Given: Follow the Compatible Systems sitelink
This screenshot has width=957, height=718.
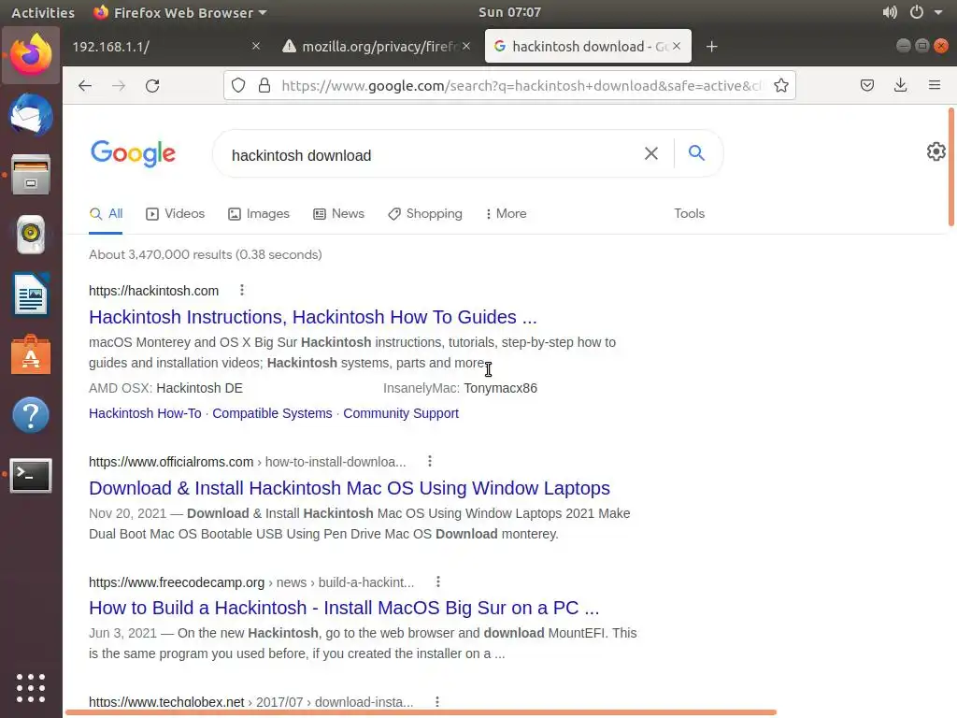Looking at the screenshot, I should tap(272, 413).
